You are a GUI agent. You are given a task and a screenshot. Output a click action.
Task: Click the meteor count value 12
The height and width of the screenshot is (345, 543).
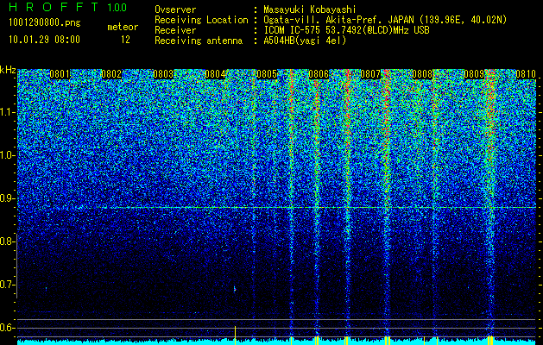click(x=125, y=40)
